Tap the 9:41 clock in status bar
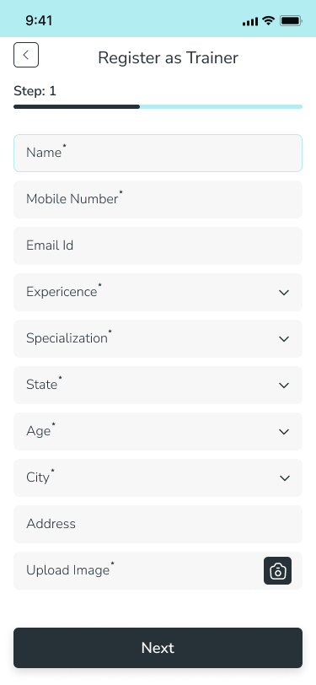 point(39,20)
